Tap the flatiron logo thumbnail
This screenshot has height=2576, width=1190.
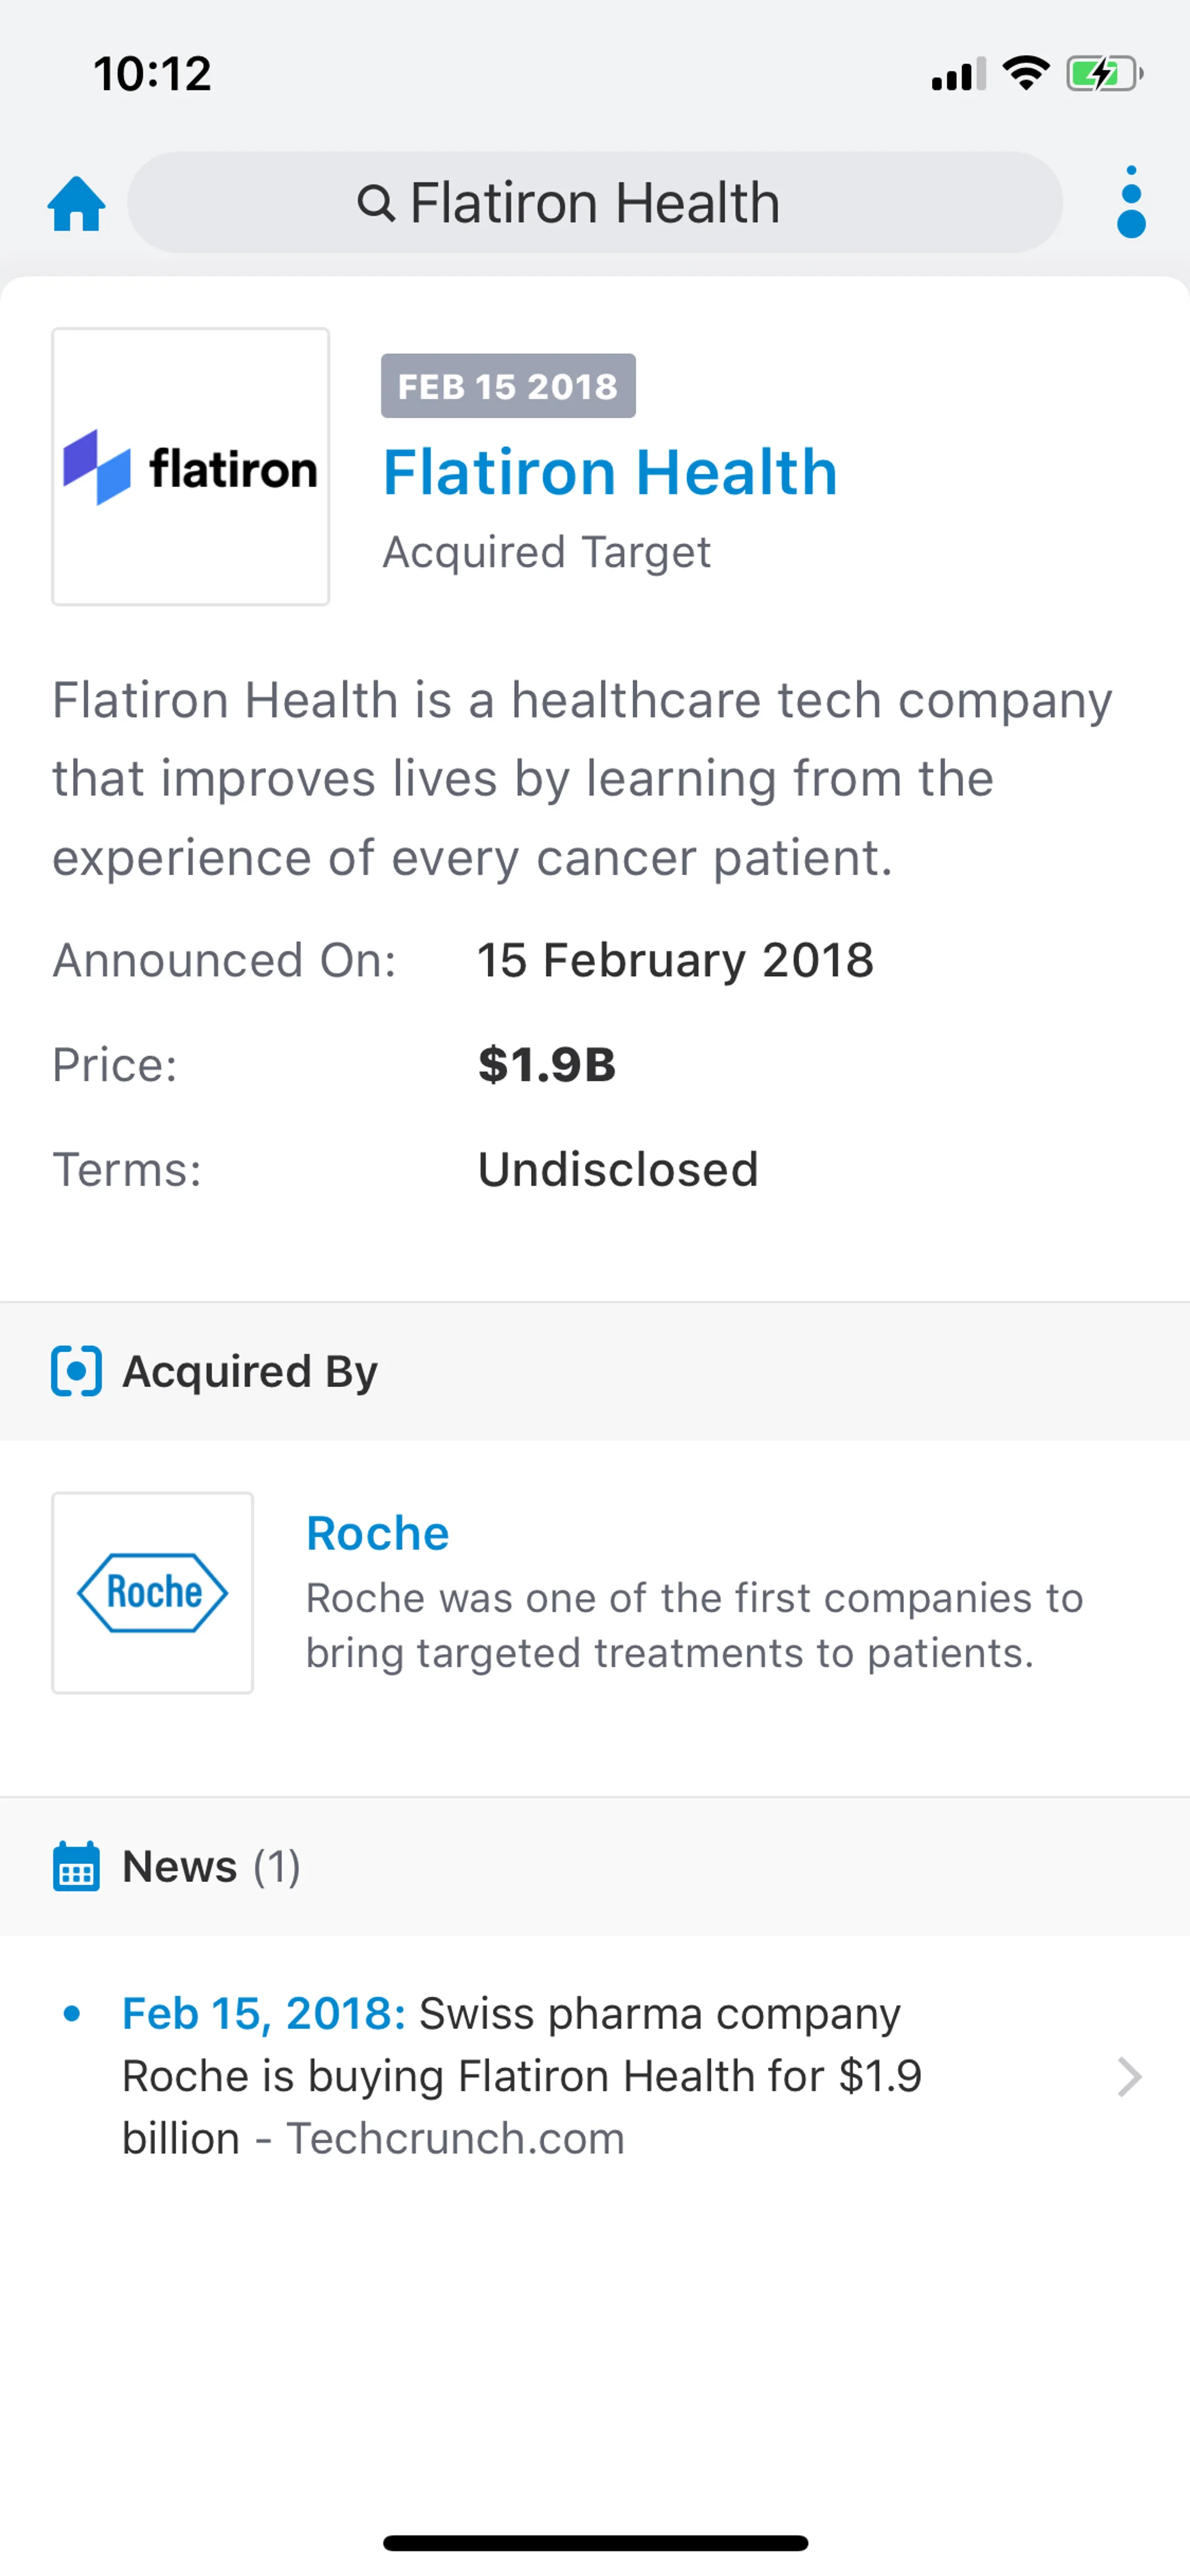coord(191,467)
